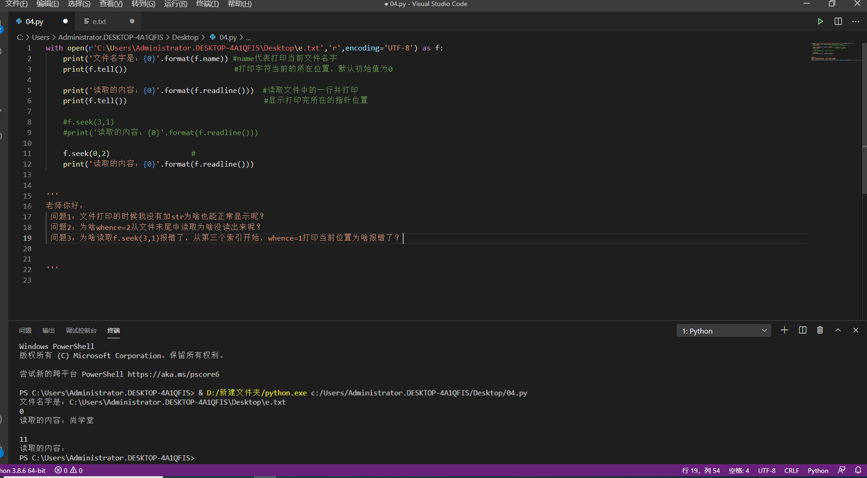
Task: Click the Users breadcrumb segment
Action: [41, 37]
